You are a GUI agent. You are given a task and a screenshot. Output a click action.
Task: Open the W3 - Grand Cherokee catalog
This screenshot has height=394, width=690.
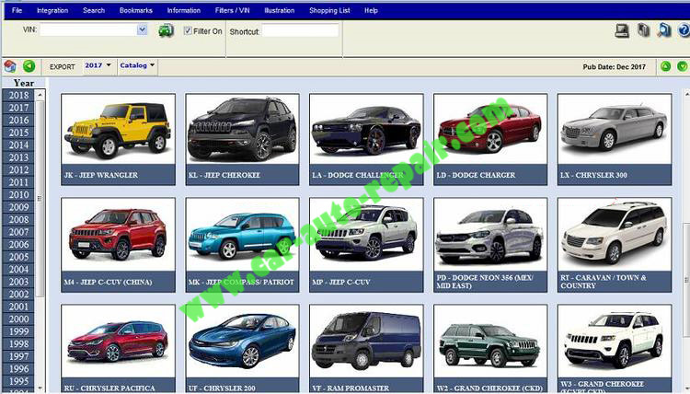click(x=615, y=349)
